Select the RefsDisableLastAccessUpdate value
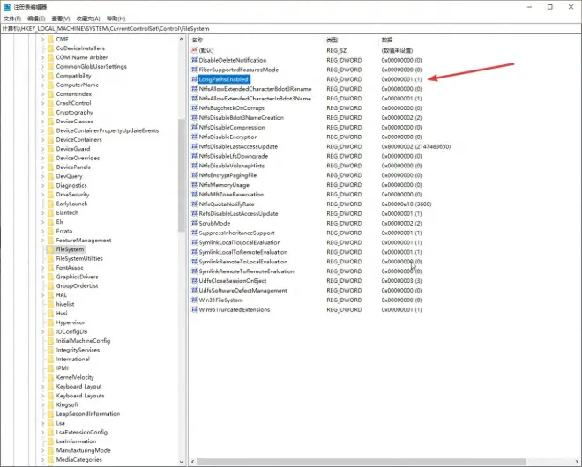 click(x=238, y=213)
